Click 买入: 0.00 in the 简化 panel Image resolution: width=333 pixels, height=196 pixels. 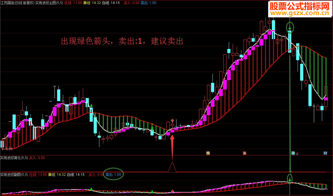pos(37,158)
